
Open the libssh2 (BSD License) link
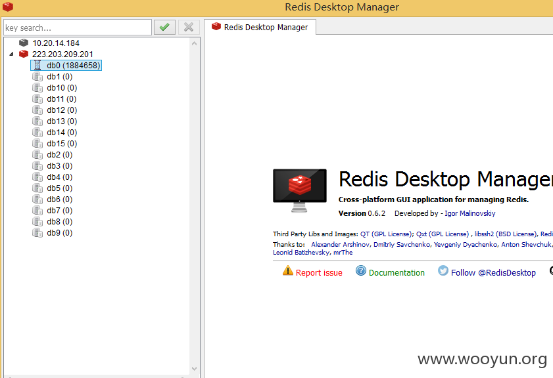[x=506, y=234]
